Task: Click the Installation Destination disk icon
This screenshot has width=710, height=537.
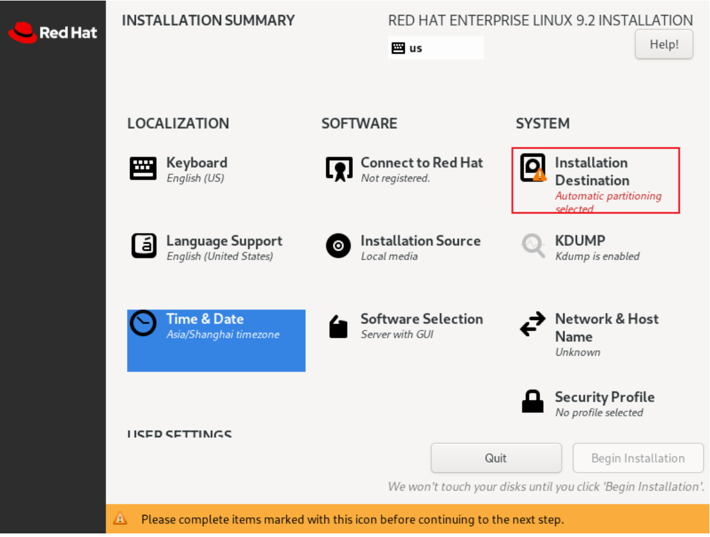Action: pyautogui.click(x=533, y=168)
